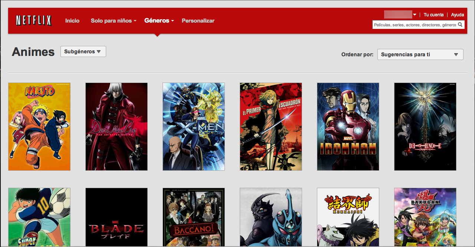This screenshot has height=247, width=475.
Task: Open the Ayuda page
Action: pos(457,15)
